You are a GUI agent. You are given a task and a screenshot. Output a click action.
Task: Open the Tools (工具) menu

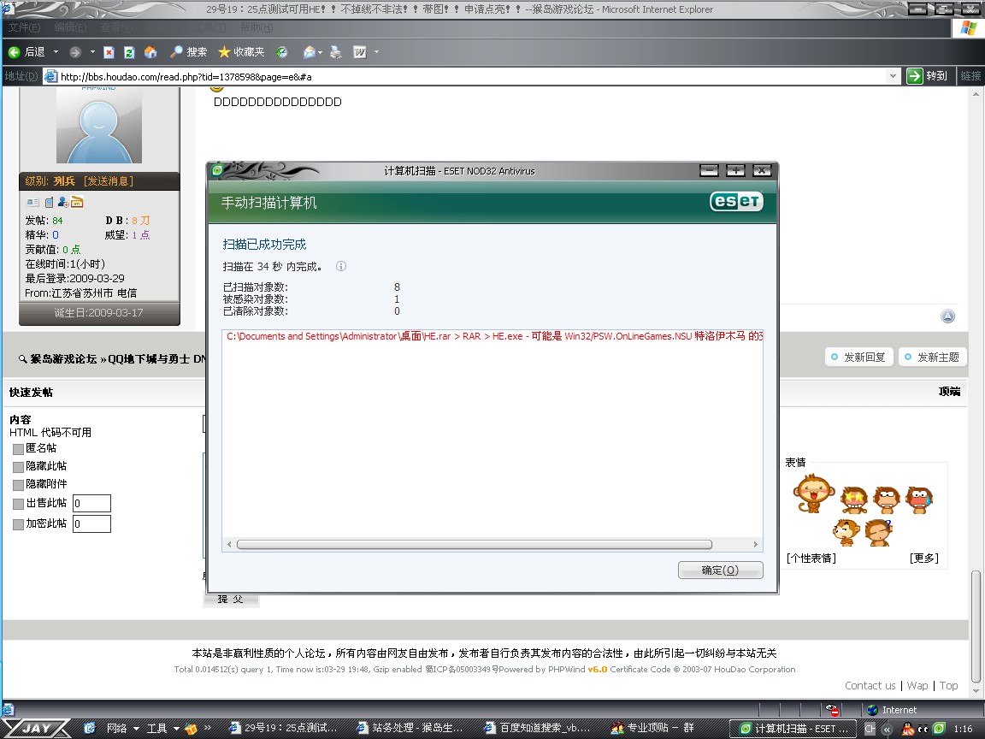pyautogui.click(x=209, y=27)
